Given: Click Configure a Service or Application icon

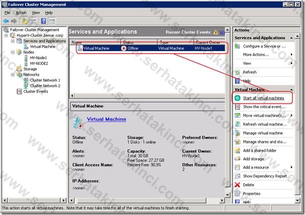Looking at the screenshot, I should [x=237, y=46].
